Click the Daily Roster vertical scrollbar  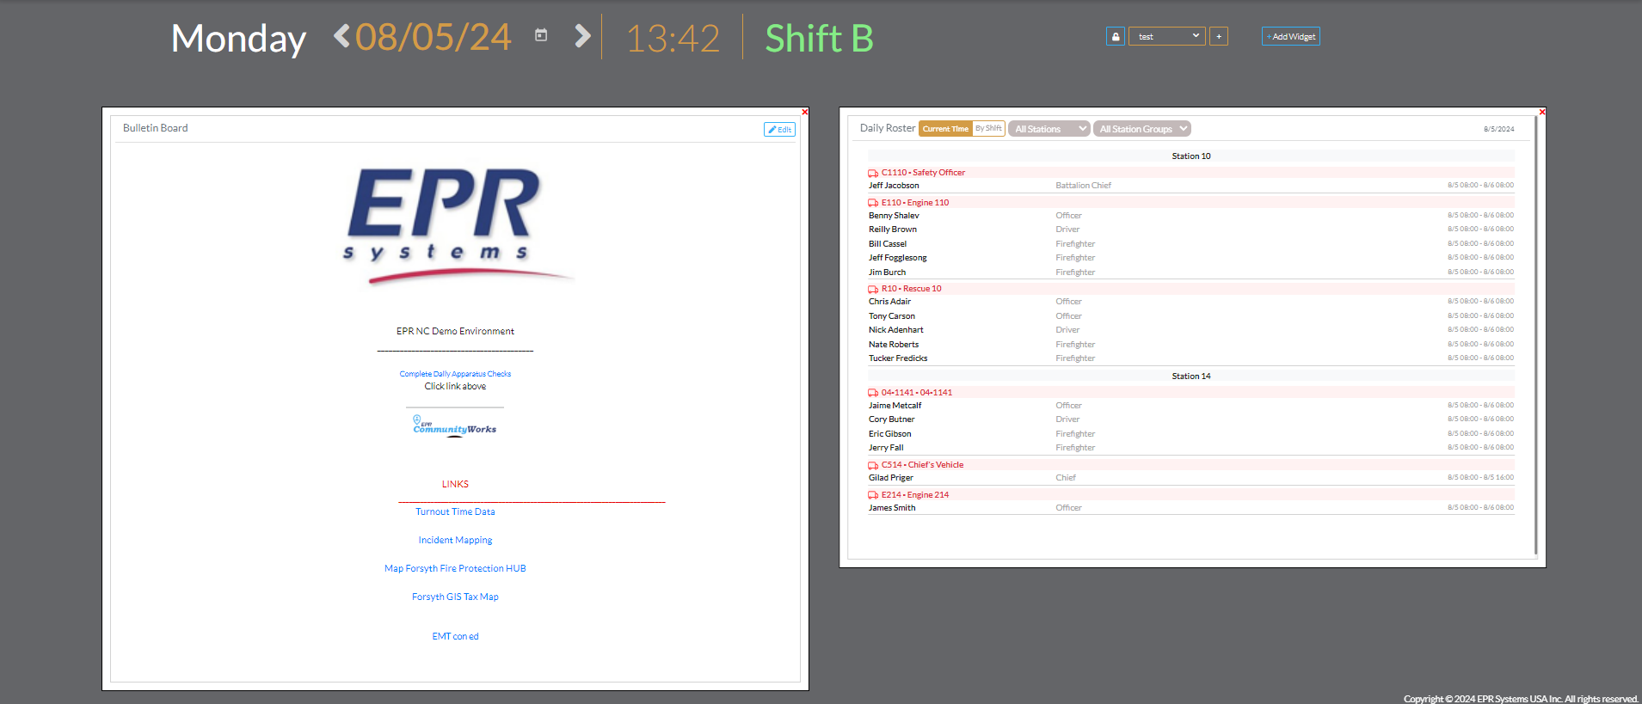(1536, 335)
